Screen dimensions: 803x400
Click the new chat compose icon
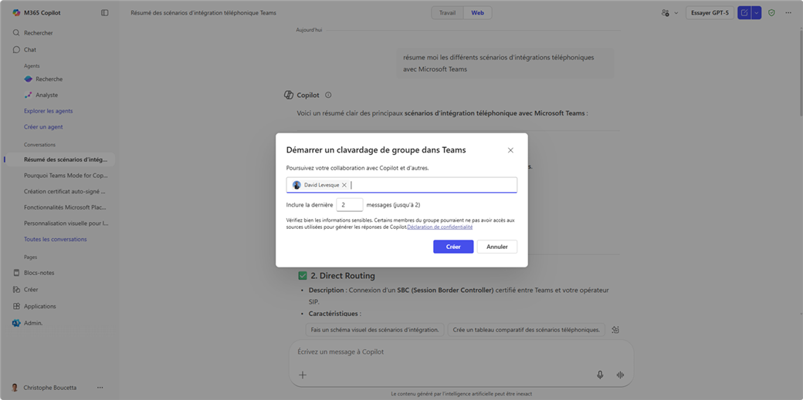click(x=744, y=13)
